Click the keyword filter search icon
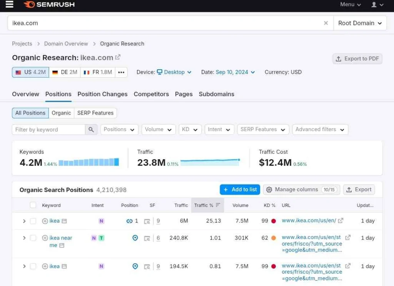The height and width of the screenshot is (286, 394). click(91, 130)
